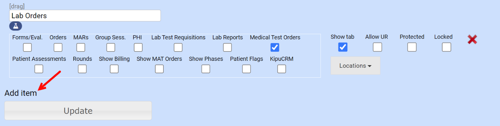Check the Show Billing checkbox

click(114, 69)
